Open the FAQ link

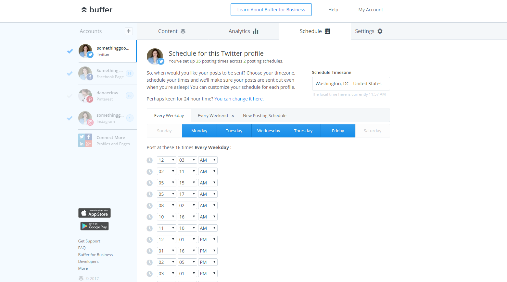coord(82,248)
